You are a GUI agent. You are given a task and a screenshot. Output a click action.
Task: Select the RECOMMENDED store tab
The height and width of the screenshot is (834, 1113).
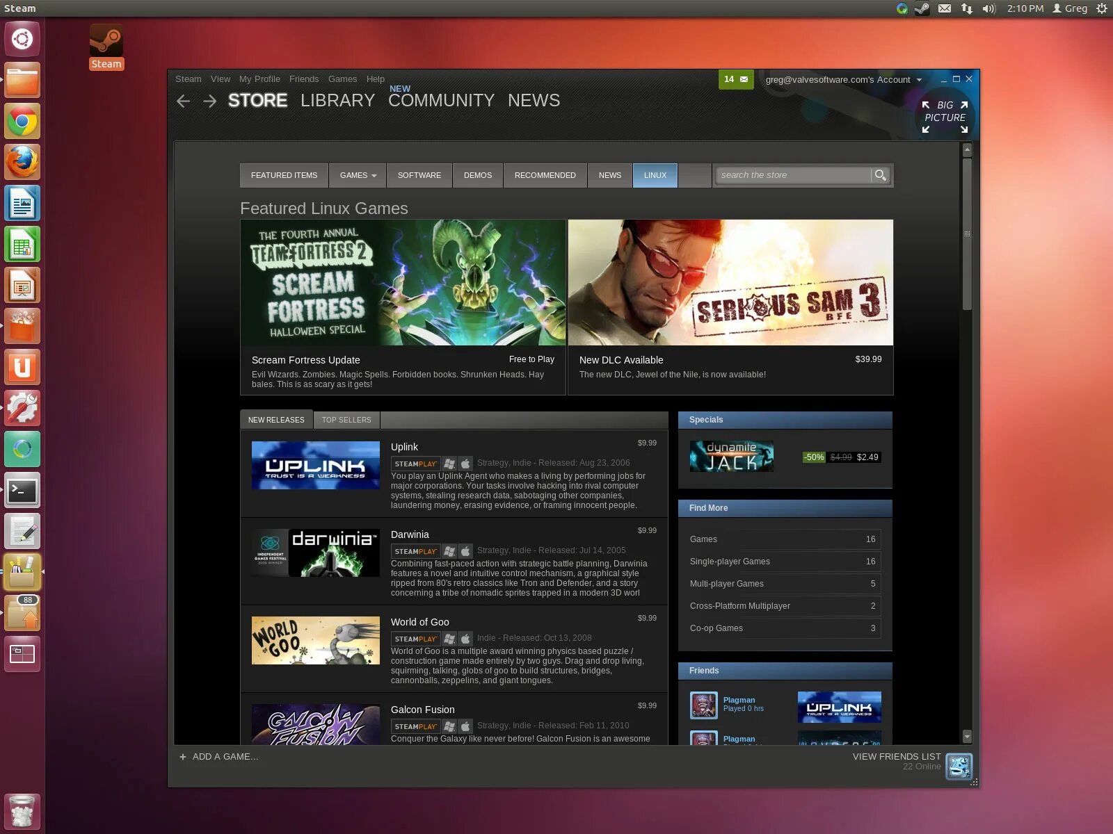click(x=545, y=175)
